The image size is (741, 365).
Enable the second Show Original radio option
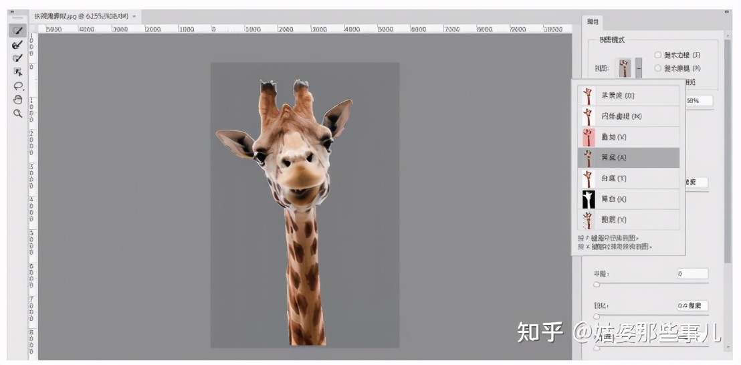click(x=658, y=68)
